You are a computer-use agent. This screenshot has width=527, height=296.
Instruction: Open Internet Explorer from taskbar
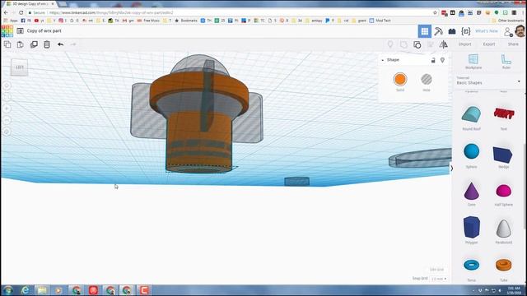tap(25, 290)
